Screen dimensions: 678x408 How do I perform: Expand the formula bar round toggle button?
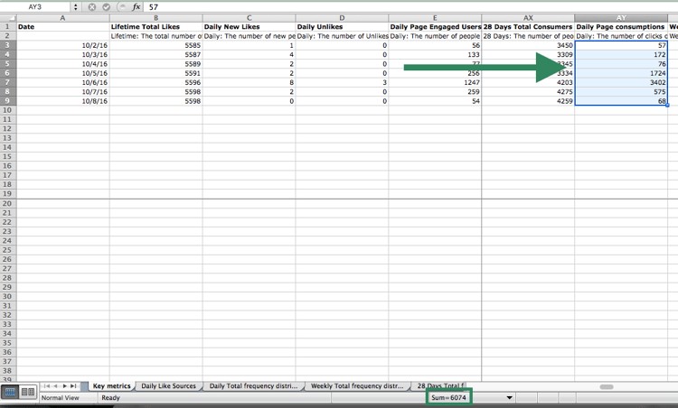[121, 6]
